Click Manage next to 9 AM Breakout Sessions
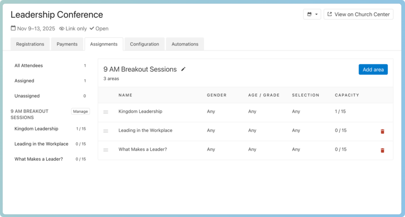Screen dimensions: 405x217 [x=80, y=111]
